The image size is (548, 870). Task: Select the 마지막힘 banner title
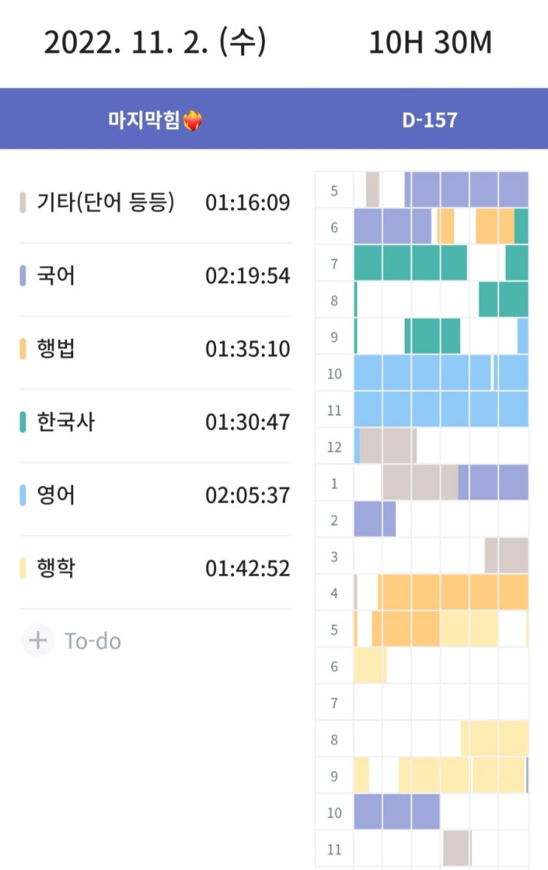click(144, 120)
